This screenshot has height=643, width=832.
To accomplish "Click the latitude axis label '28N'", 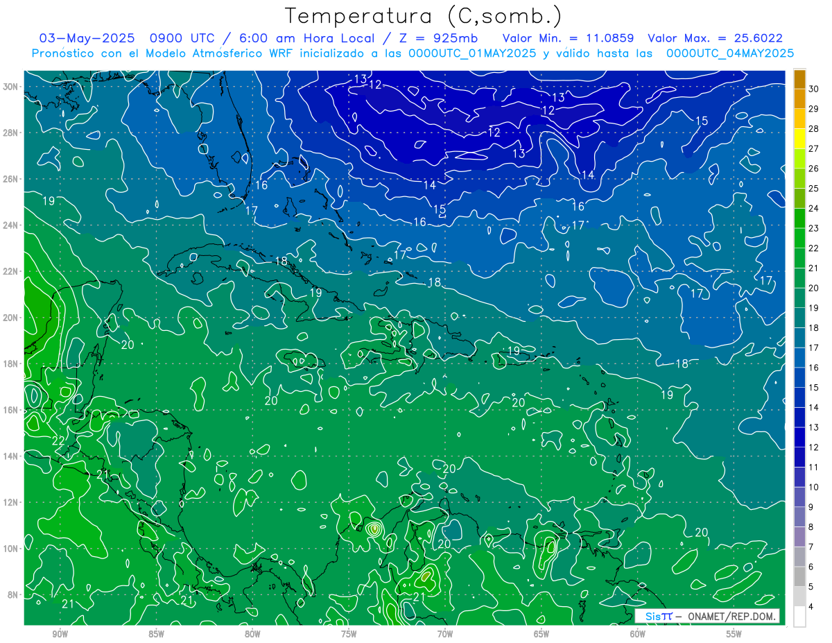I will (x=11, y=132).
